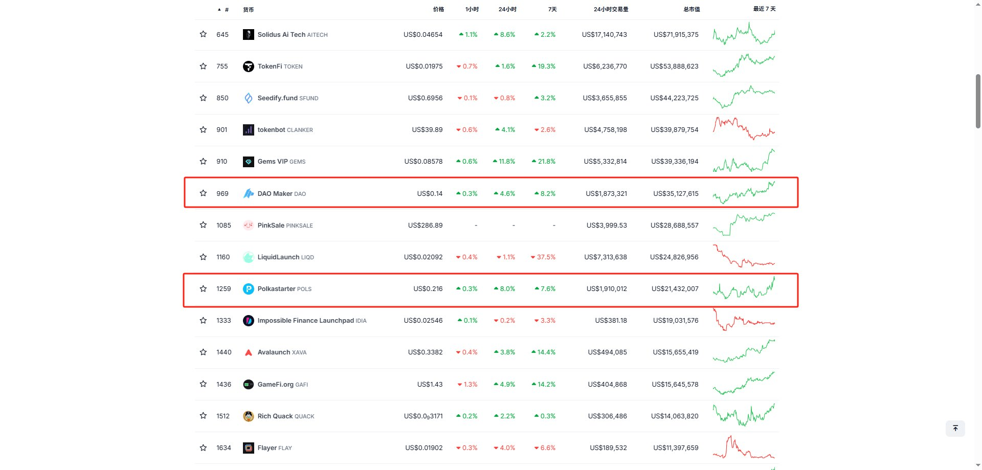
Task: Open LiquidLaunch 7-day sparkline chart
Action: [x=744, y=256]
